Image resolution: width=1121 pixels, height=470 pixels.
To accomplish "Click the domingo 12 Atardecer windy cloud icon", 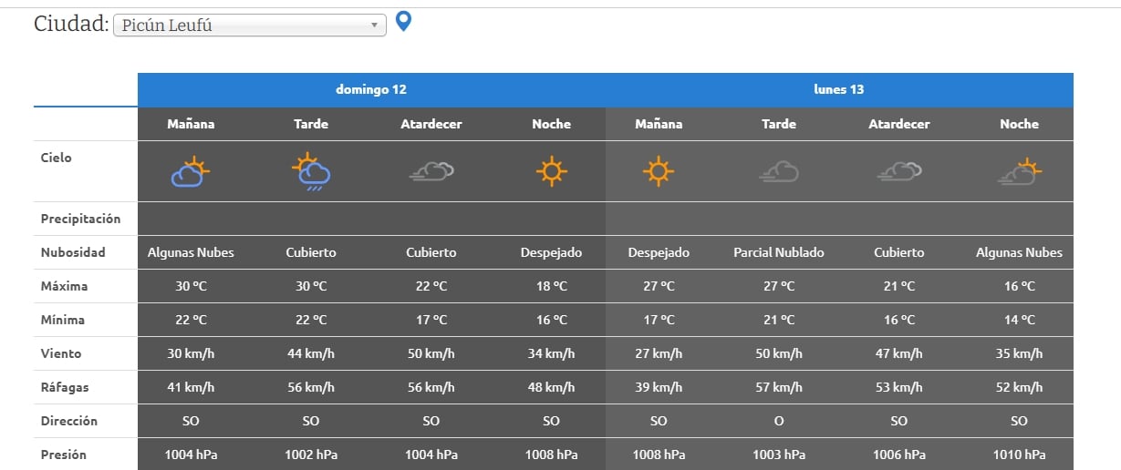I will pyautogui.click(x=431, y=171).
